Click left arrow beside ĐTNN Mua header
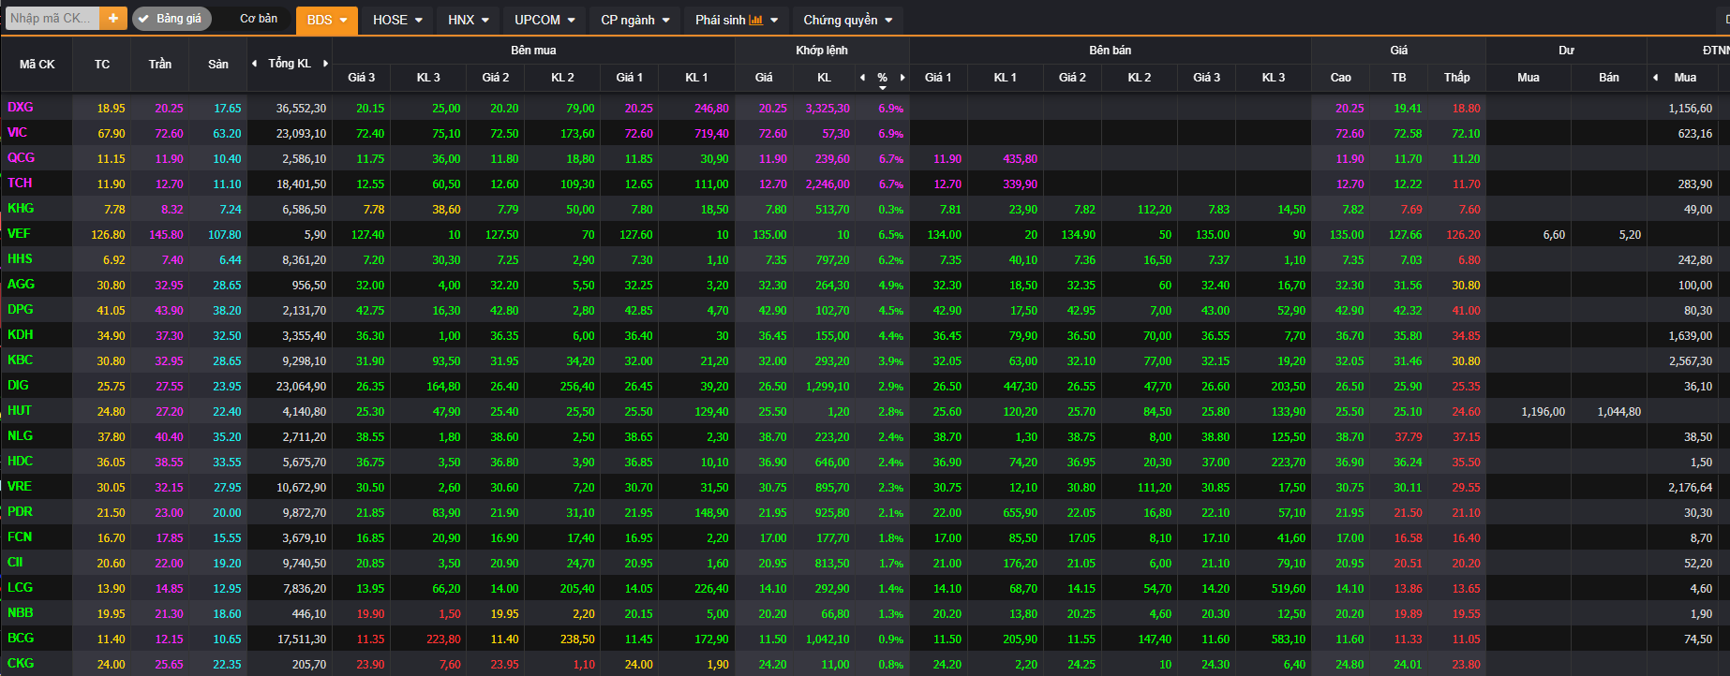 tap(1655, 78)
